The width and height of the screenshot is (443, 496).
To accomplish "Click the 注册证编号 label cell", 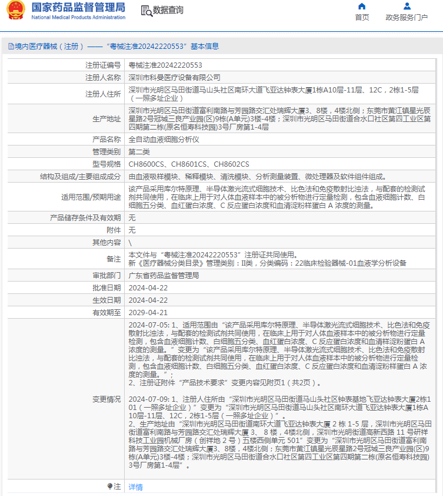I will click(x=66, y=65).
